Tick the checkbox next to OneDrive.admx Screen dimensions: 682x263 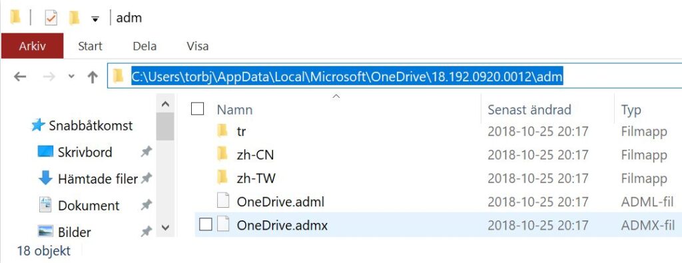(x=205, y=225)
